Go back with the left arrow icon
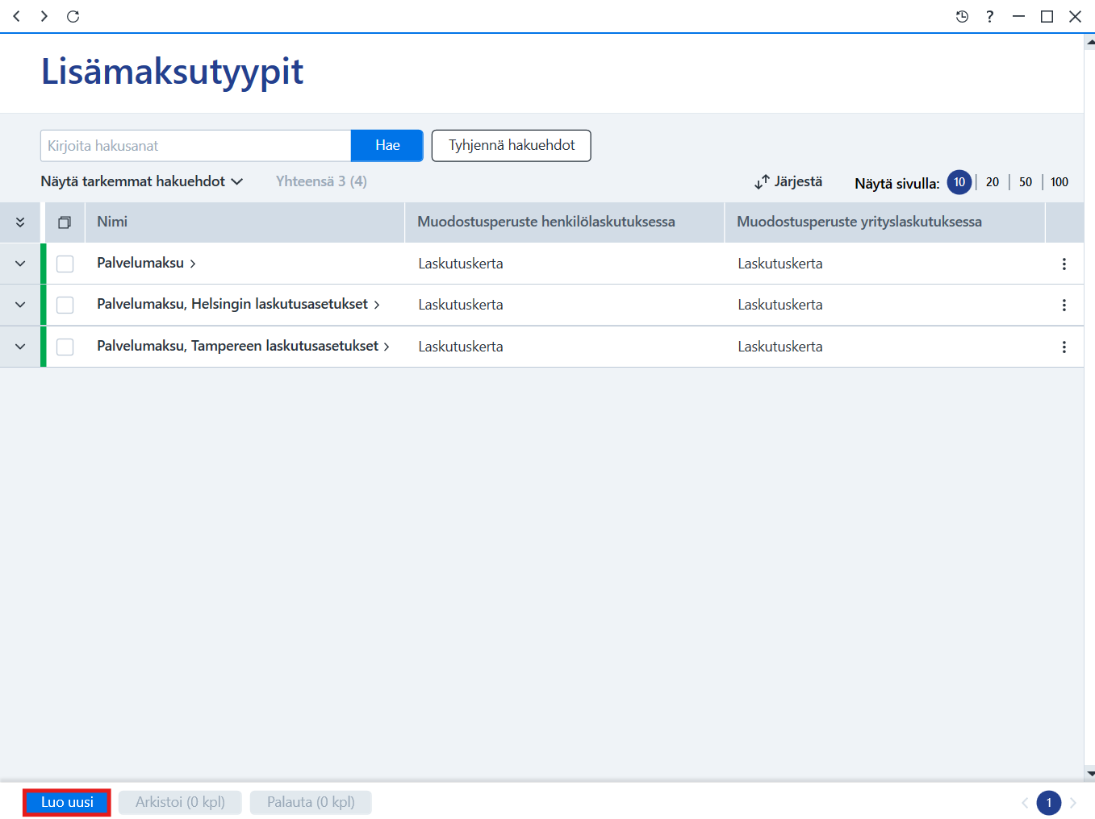1095x819 pixels. tap(16, 16)
